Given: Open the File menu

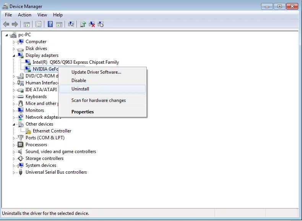Looking at the screenshot, I should click(x=8, y=15).
